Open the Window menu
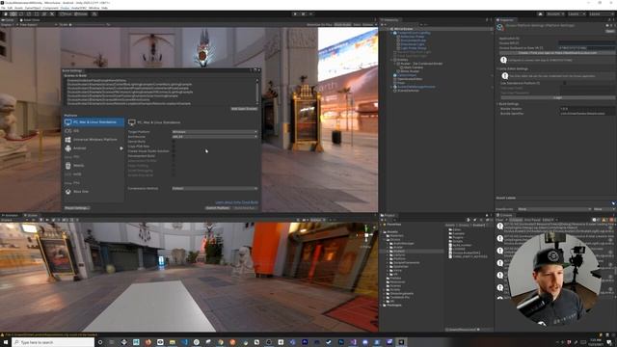The width and height of the screenshot is (617, 347). tap(94, 8)
